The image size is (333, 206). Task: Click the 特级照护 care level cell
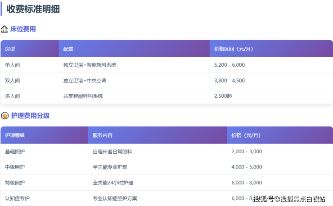point(15,183)
